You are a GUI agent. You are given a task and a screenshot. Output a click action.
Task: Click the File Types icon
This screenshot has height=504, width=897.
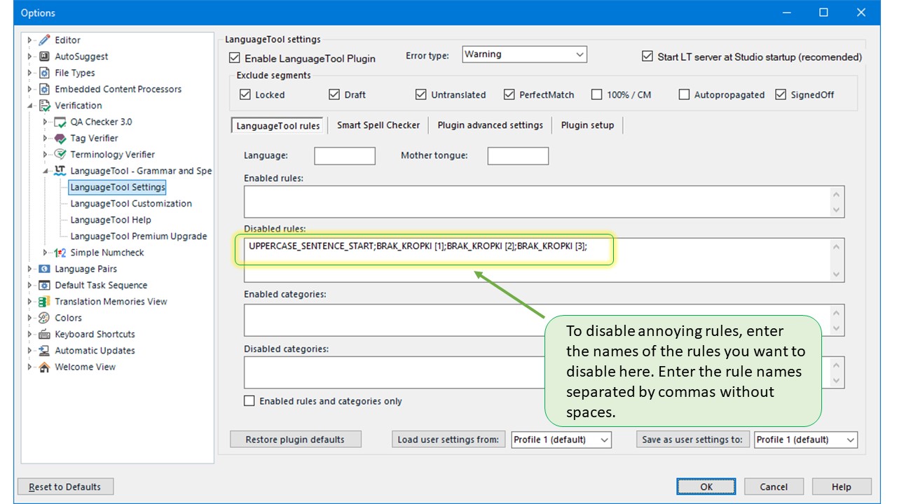44,73
